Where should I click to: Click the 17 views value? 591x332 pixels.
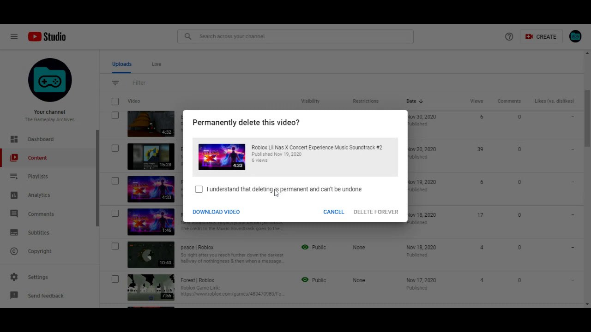click(480, 215)
